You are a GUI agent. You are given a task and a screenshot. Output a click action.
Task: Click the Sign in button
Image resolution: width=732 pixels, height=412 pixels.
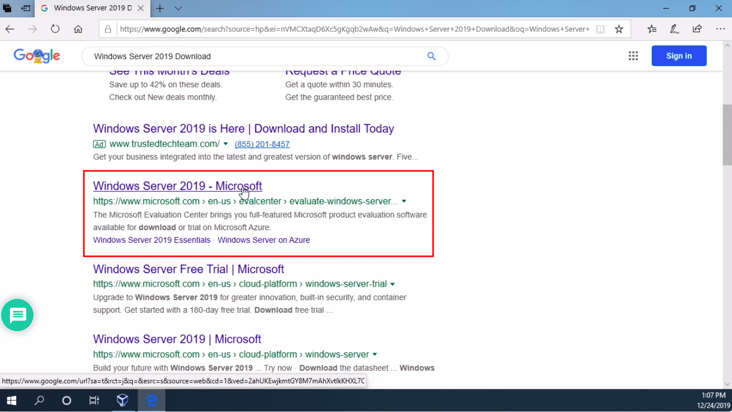pos(679,56)
